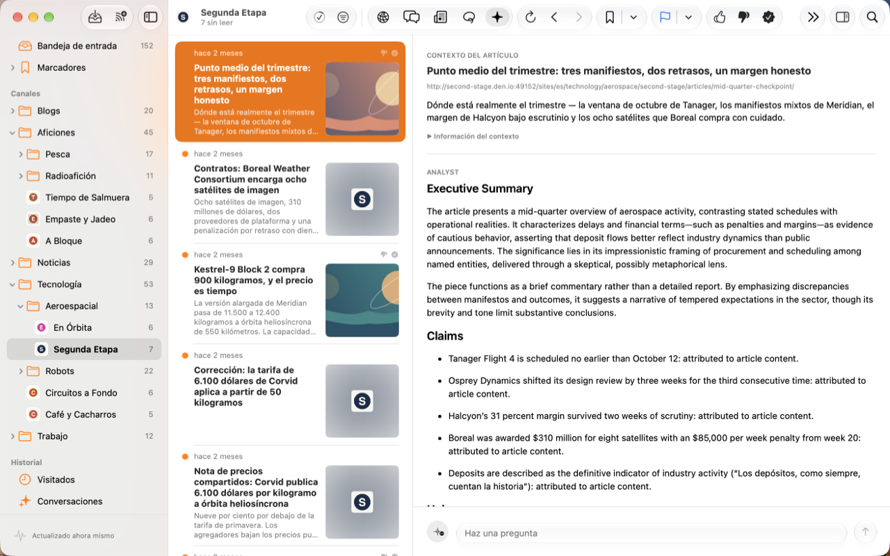Open Bandeja de entrada

click(84, 46)
